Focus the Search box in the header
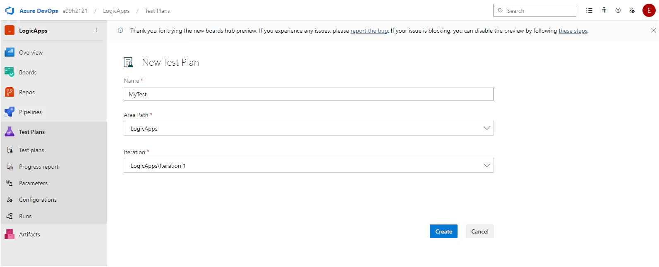659x267 pixels. click(x=534, y=10)
